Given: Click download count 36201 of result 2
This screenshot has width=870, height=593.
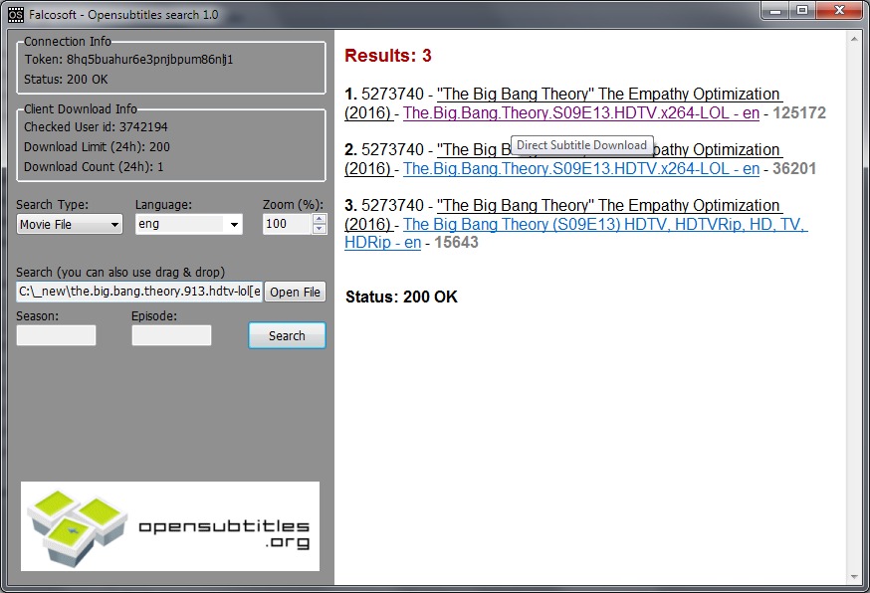Looking at the screenshot, I should 794,168.
